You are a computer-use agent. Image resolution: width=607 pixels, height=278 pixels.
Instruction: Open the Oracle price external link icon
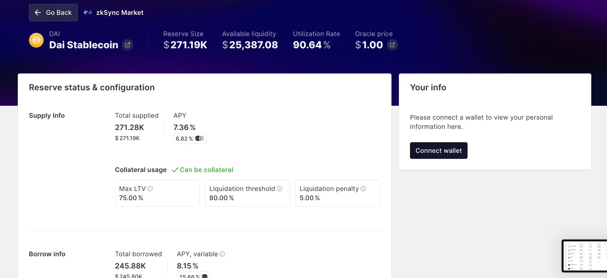[x=392, y=45]
